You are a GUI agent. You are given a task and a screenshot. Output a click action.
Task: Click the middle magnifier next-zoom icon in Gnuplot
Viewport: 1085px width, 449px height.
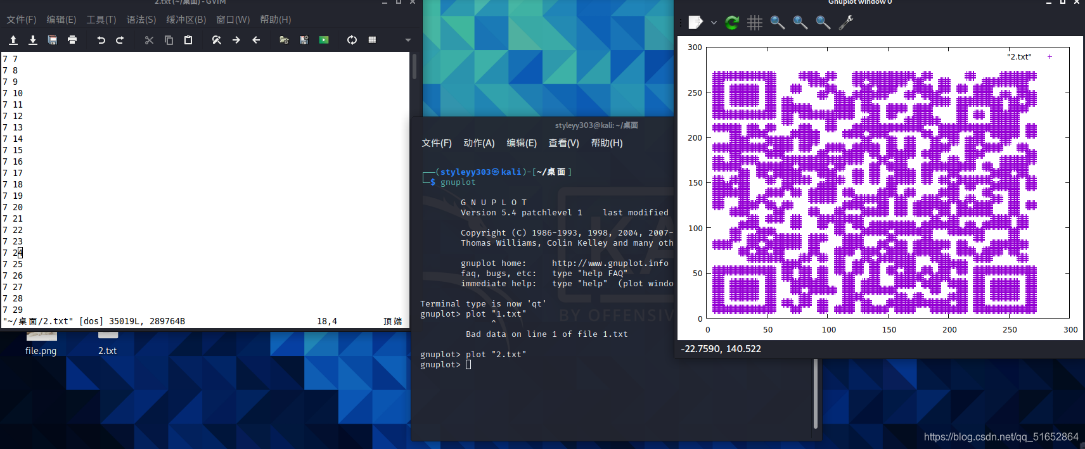coord(800,23)
